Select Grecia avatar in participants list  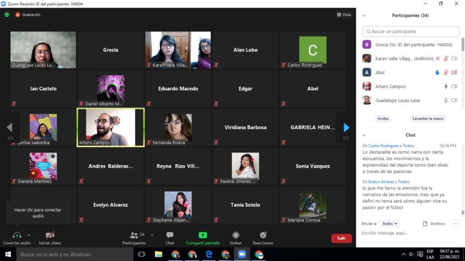[367, 45]
